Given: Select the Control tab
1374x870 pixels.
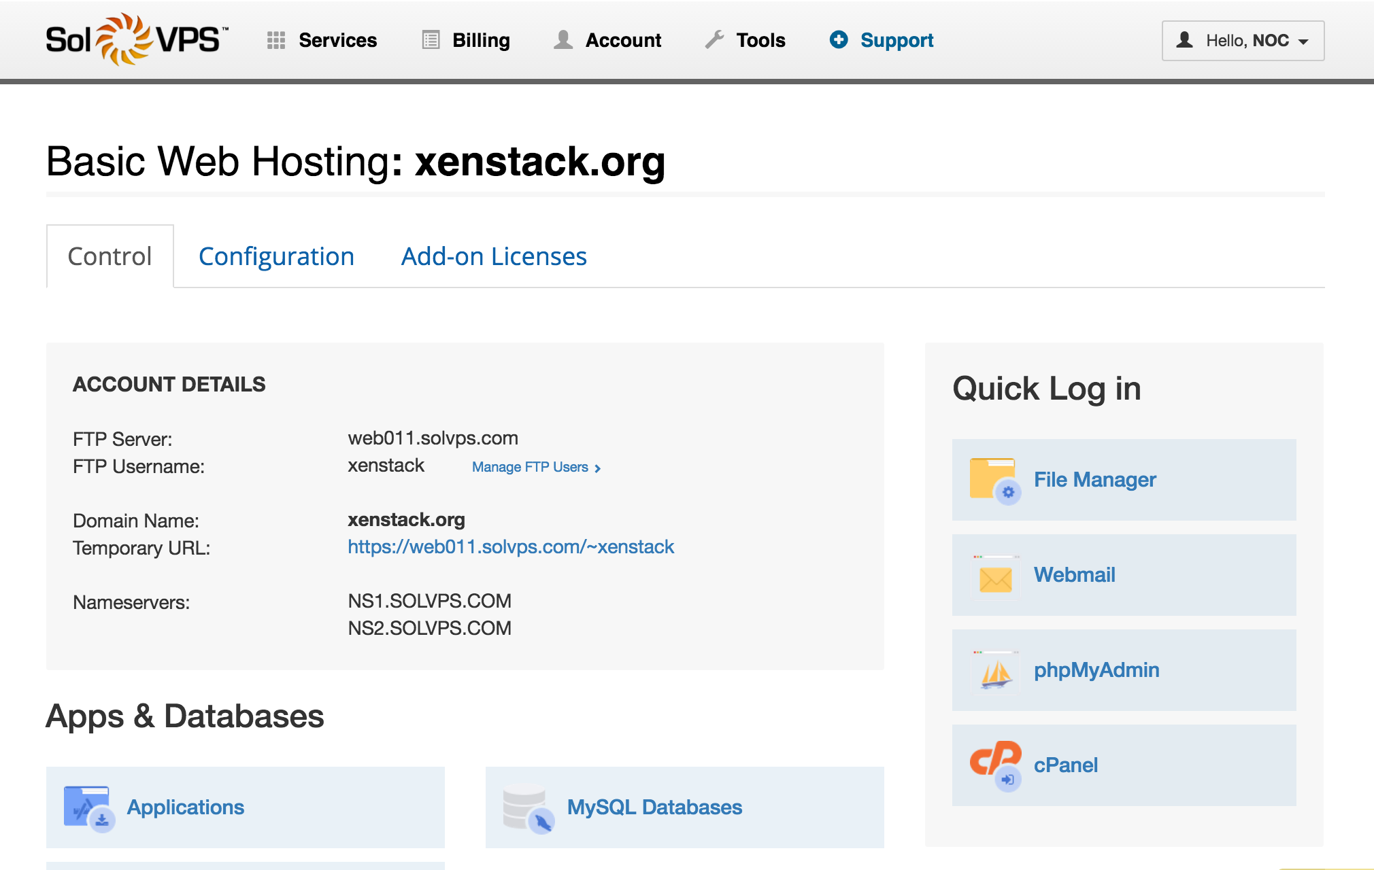Looking at the screenshot, I should tap(110, 257).
